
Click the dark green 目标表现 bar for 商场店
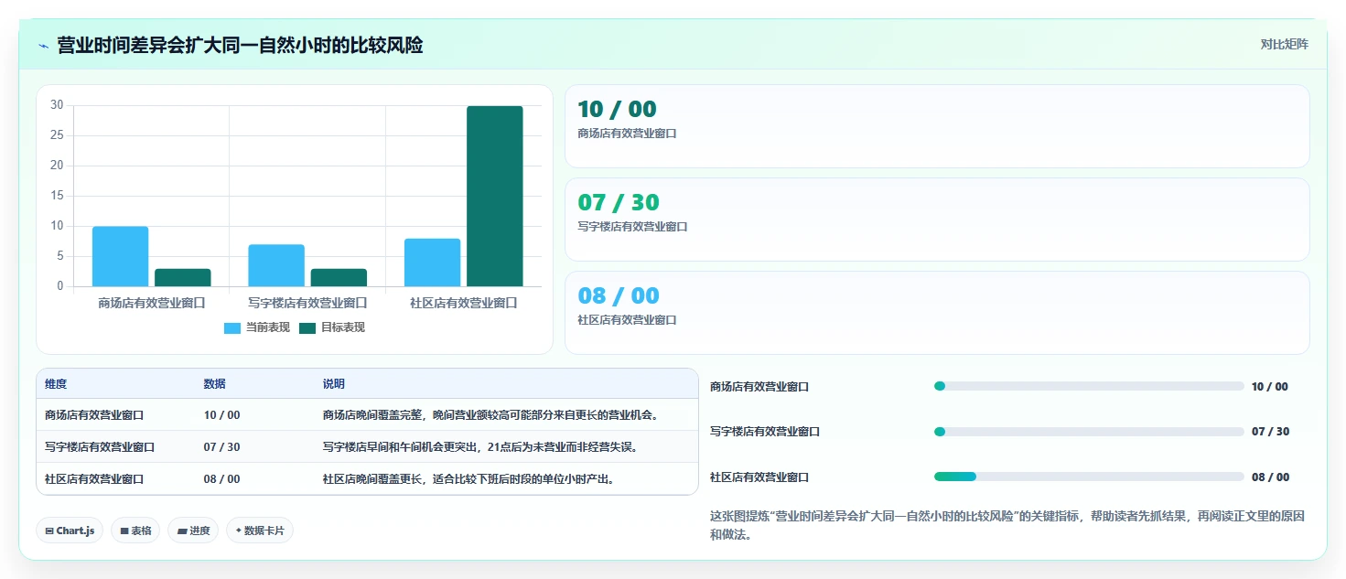pyautogui.click(x=183, y=277)
